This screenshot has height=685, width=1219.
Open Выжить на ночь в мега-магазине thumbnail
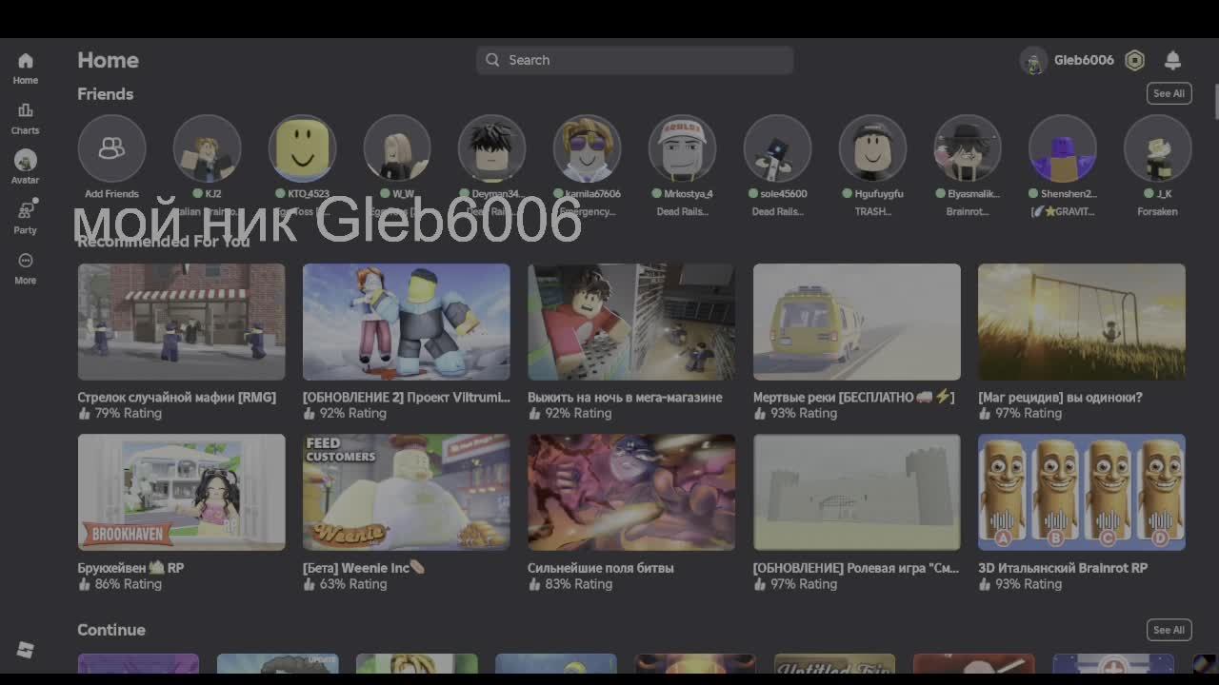(631, 322)
